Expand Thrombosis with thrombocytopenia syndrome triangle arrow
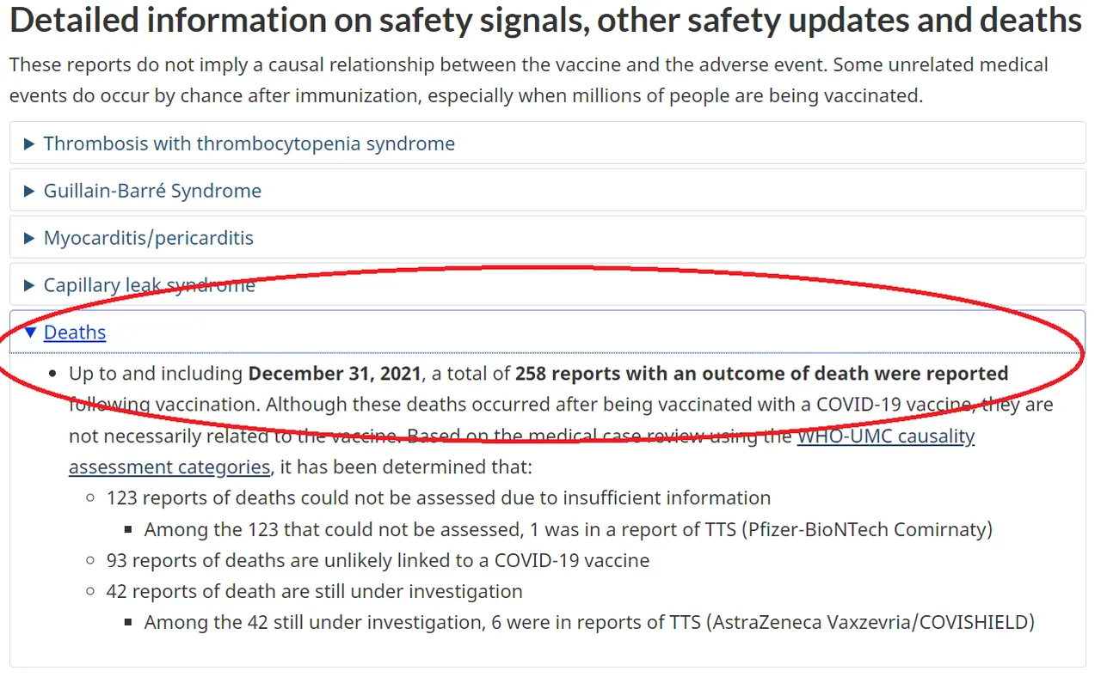 coord(30,143)
